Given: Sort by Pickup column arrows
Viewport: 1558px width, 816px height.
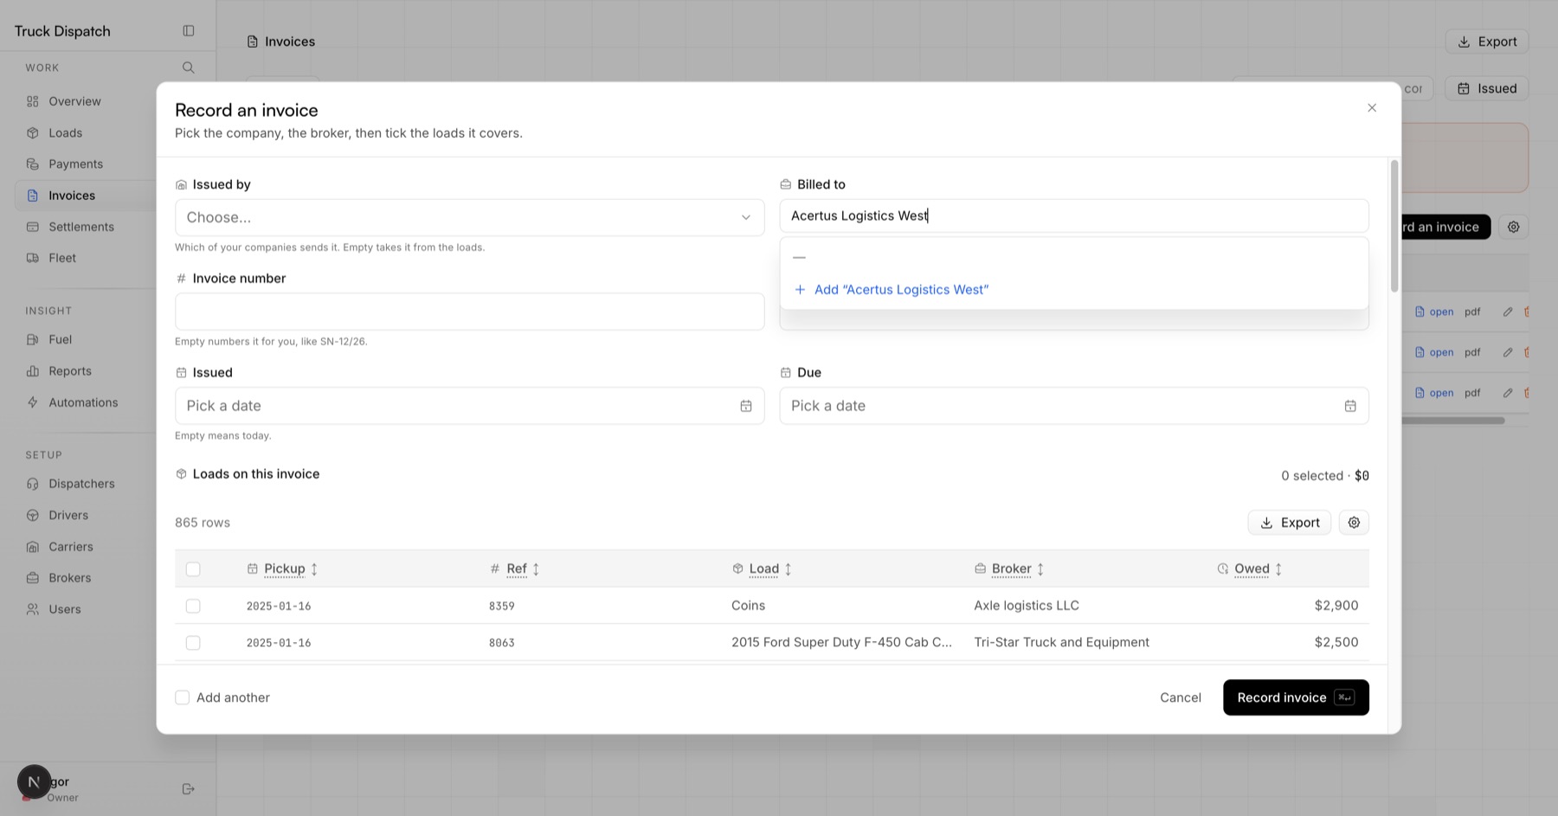Looking at the screenshot, I should pos(314,569).
